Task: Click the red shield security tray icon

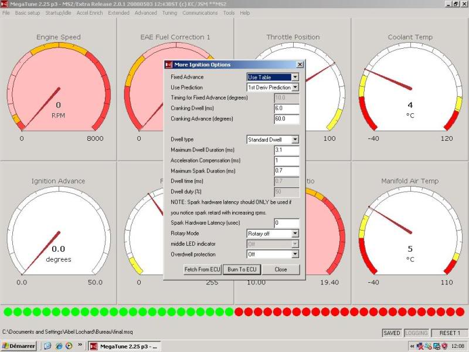Action: pyautogui.click(x=444, y=346)
